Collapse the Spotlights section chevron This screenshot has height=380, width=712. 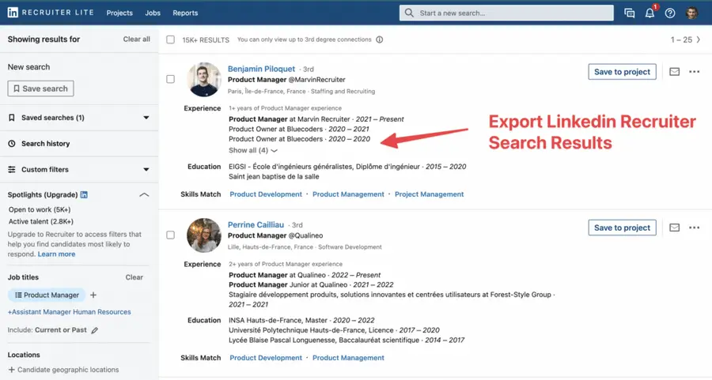pos(144,194)
